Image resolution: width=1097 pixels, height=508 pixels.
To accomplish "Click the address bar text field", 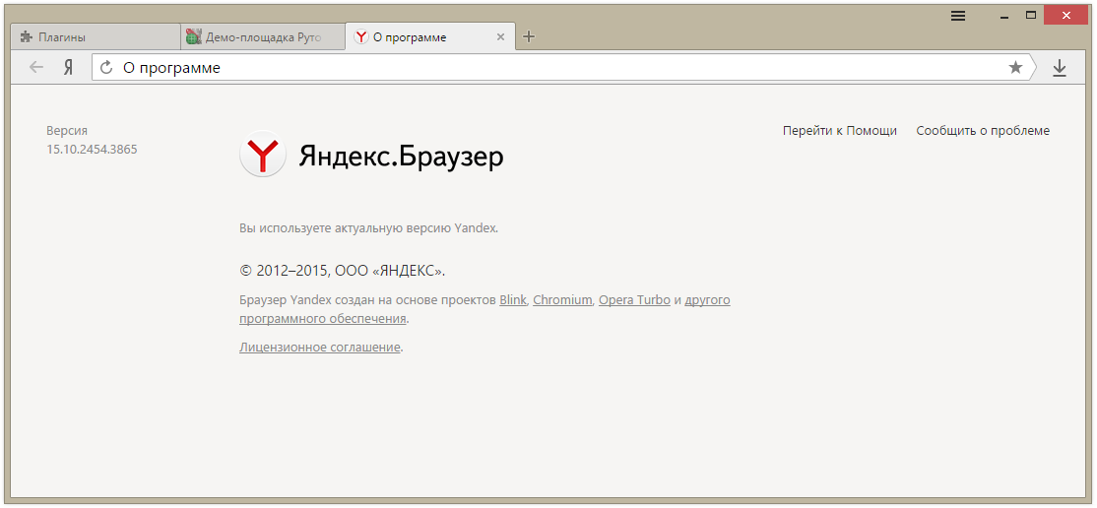I will (551, 68).
